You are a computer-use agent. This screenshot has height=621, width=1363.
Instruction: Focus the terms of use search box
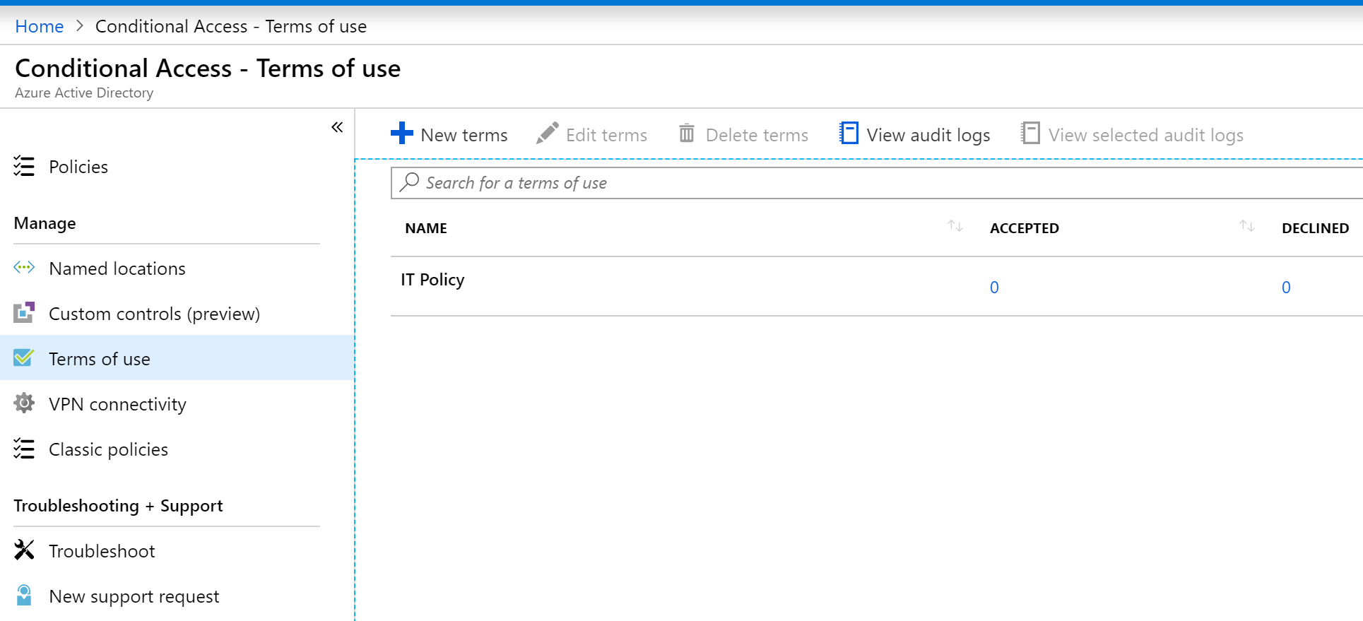click(848, 183)
